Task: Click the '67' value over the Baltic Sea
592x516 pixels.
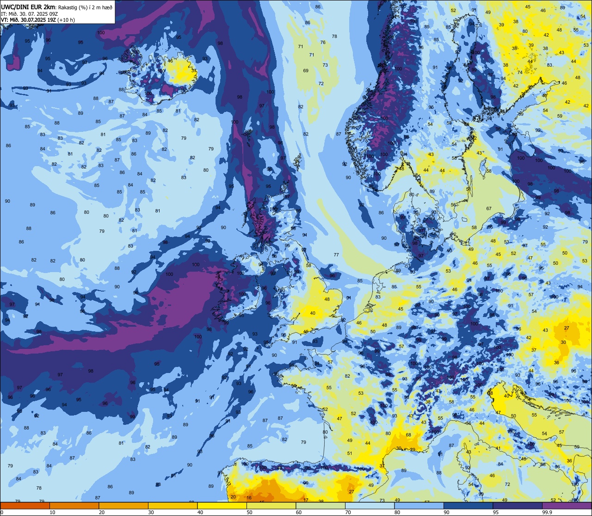Action: coord(488,209)
